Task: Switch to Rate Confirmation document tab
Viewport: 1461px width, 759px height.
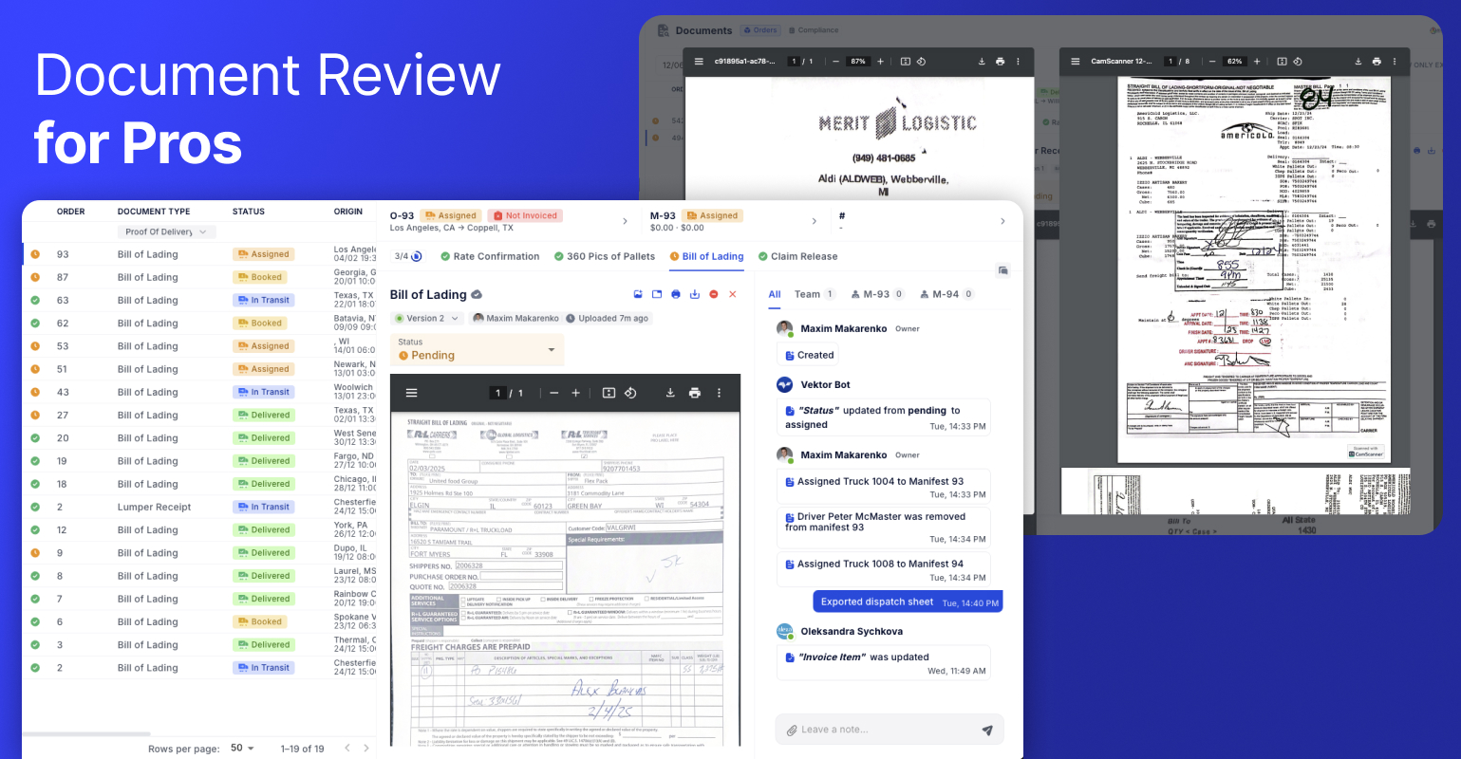Action: coord(490,256)
